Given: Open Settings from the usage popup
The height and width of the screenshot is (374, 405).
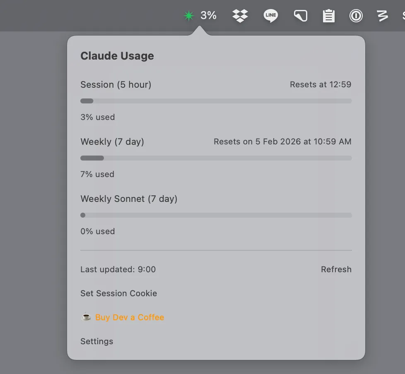Looking at the screenshot, I should tap(96, 341).
